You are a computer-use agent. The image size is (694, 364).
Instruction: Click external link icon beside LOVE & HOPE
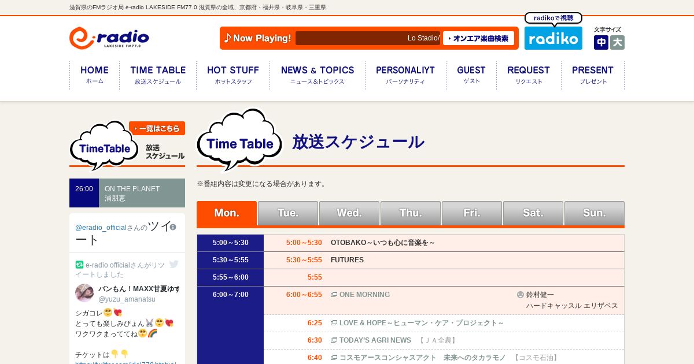pos(334,323)
